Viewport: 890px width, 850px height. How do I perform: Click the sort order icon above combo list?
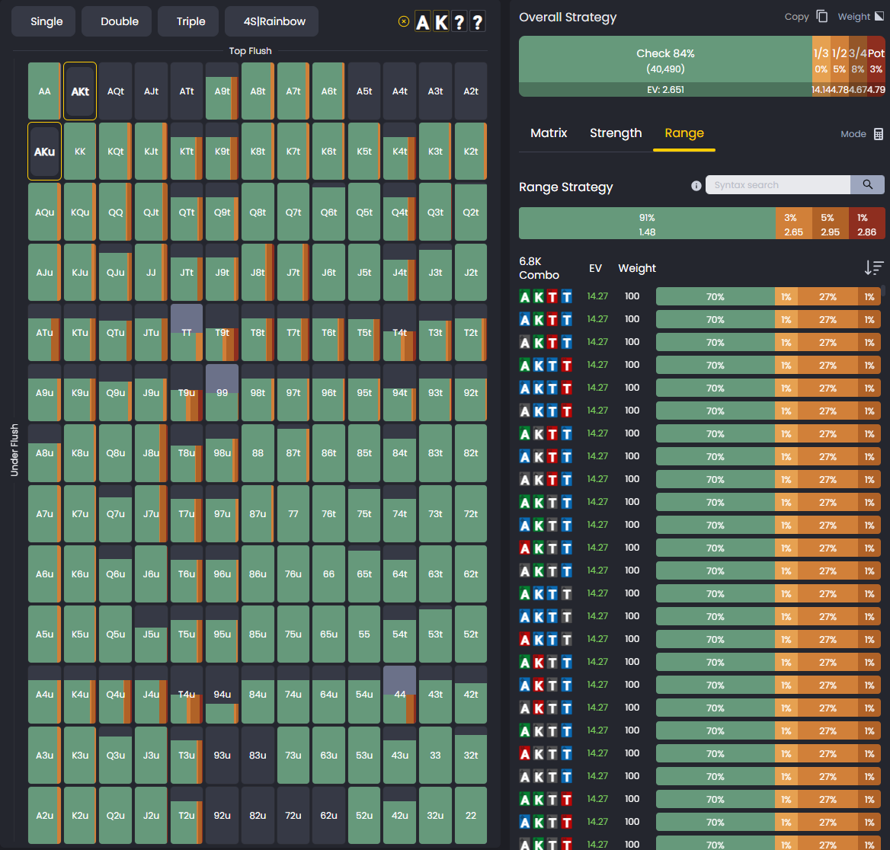[874, 268]
